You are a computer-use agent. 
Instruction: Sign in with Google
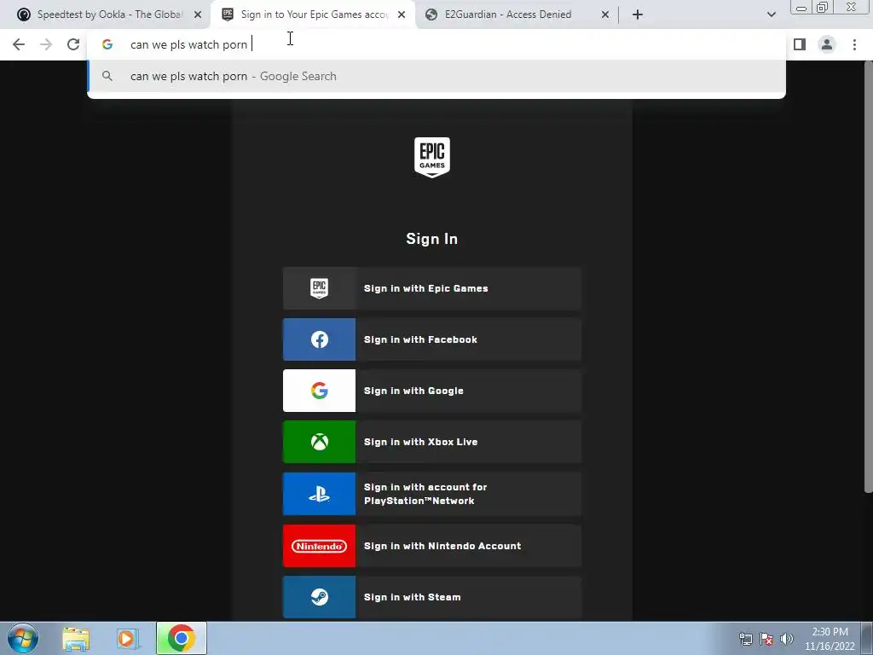coord(432,391)
